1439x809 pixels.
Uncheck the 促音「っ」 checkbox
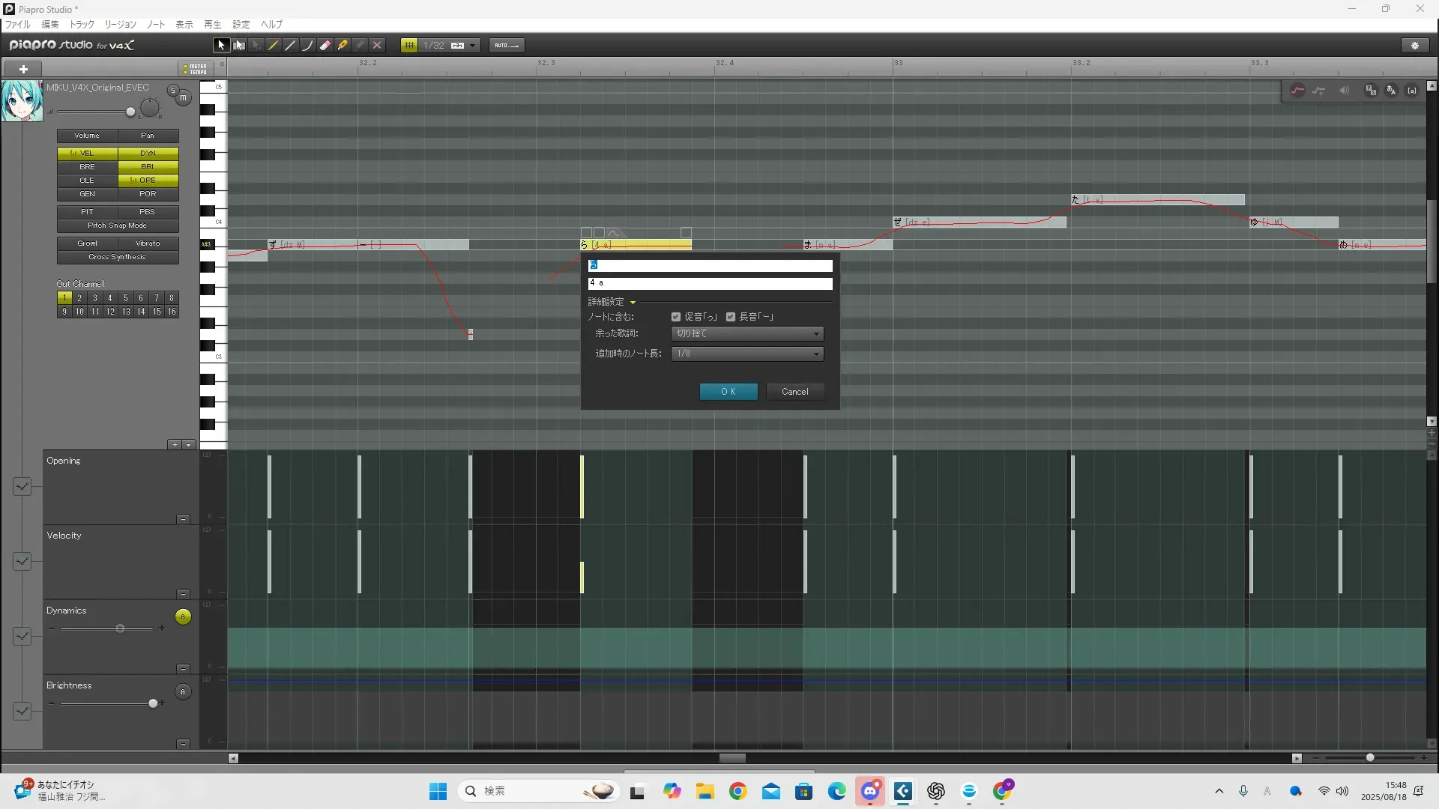[x=676, y=317]
